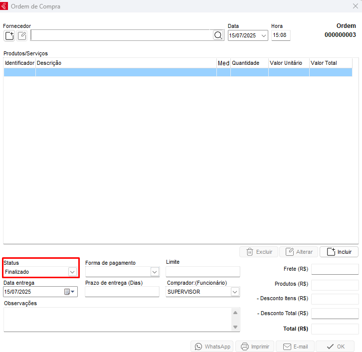Confirm the order with the OK button
Image resolution: width=362 pixels, height=352 pixels.
tap(335, 347)
